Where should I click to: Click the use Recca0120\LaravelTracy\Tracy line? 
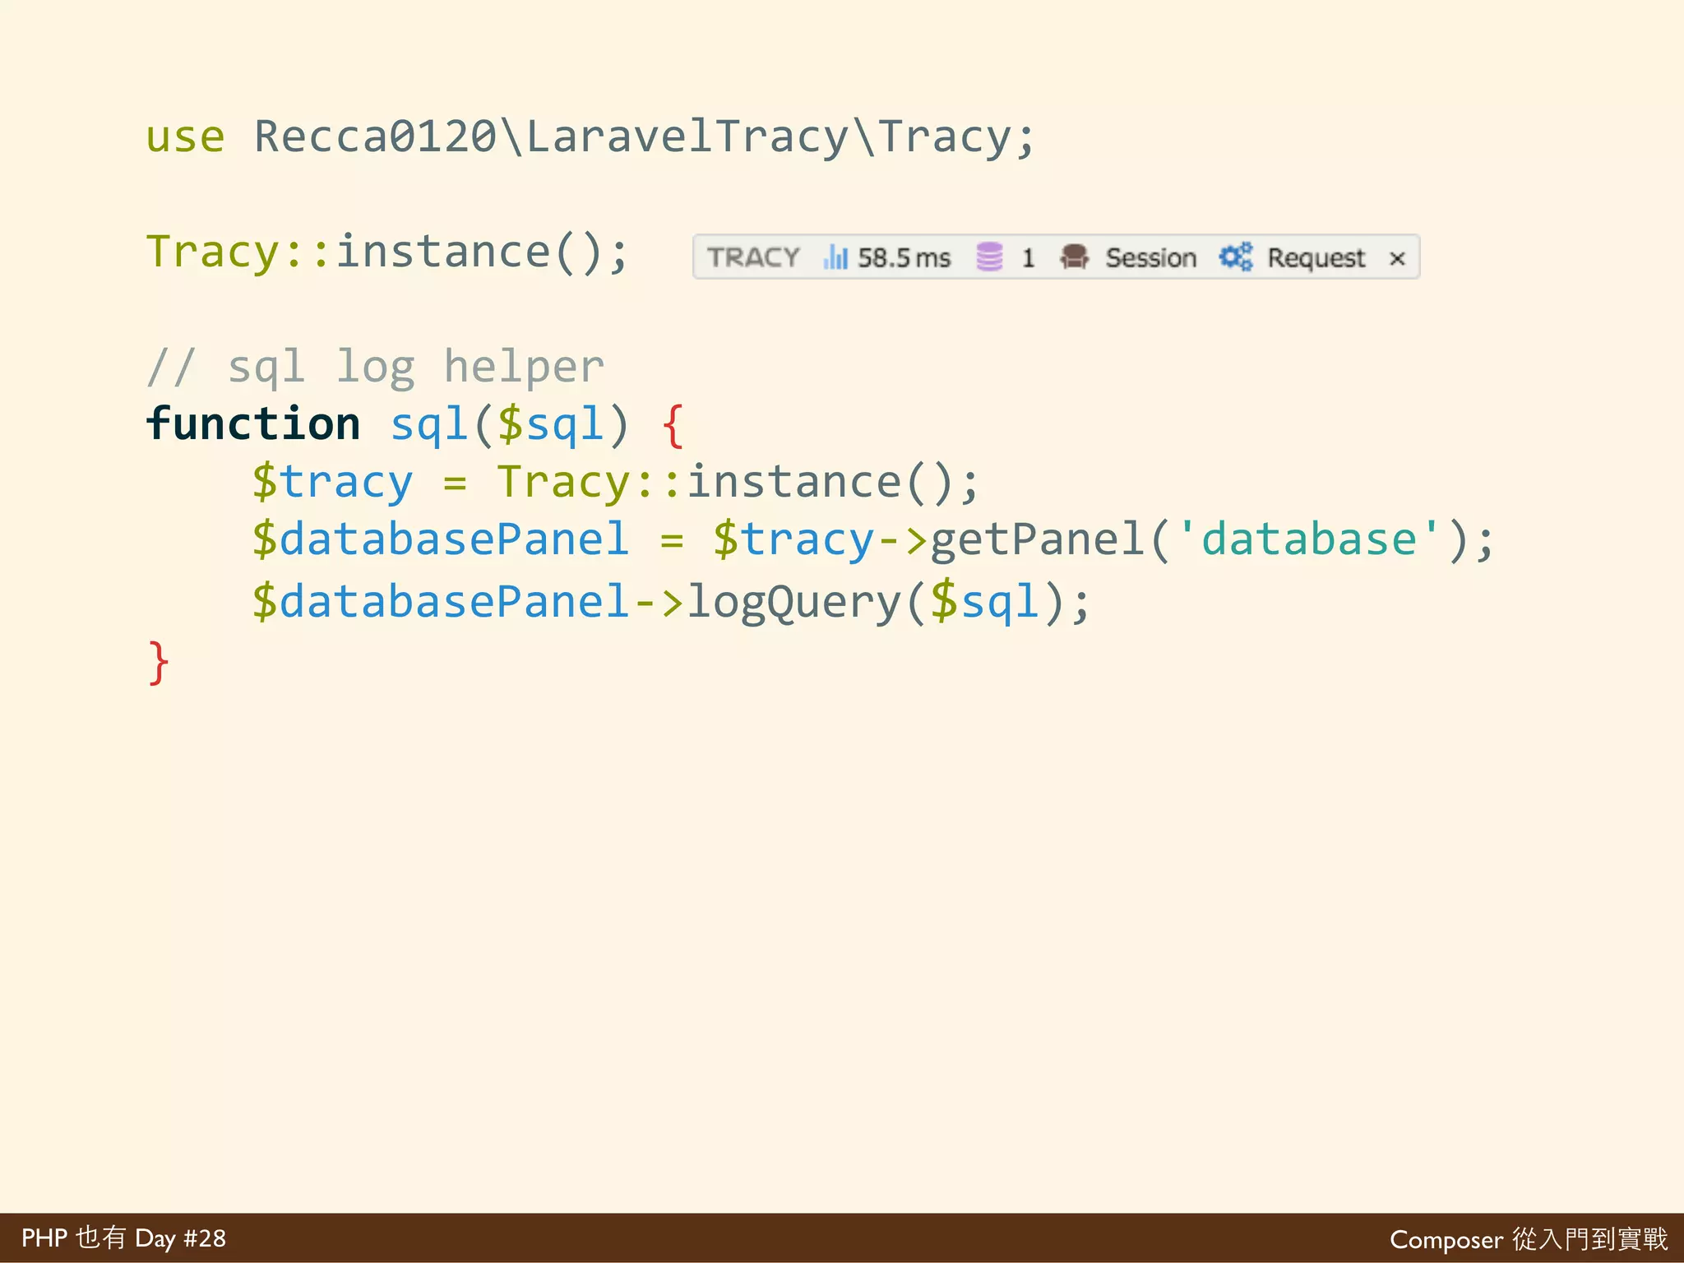[x=590, y=136]
